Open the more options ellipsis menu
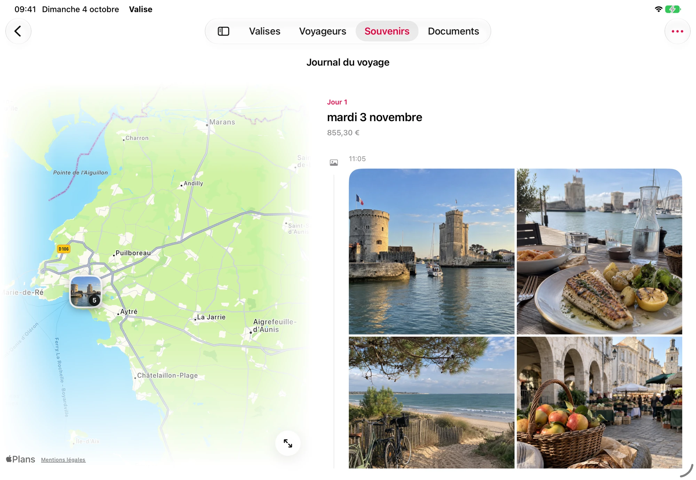The height and width of the screenshot is (480, 696). coord(677,31)
